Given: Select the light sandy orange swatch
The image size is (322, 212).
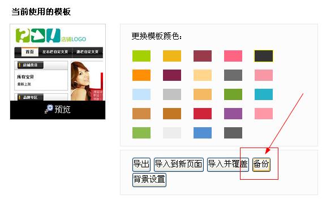Looking at the screenshot, I should pos(203,94).
